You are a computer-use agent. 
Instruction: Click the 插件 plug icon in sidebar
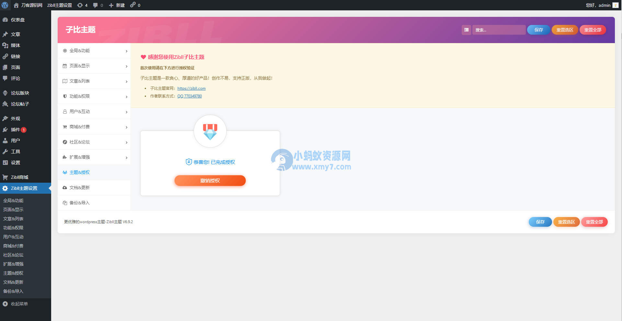[5, 130]
